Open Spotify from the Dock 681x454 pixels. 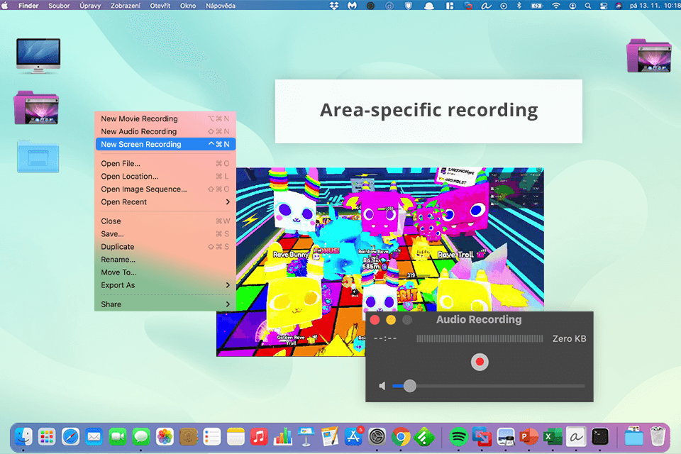[x=458, y=437]
